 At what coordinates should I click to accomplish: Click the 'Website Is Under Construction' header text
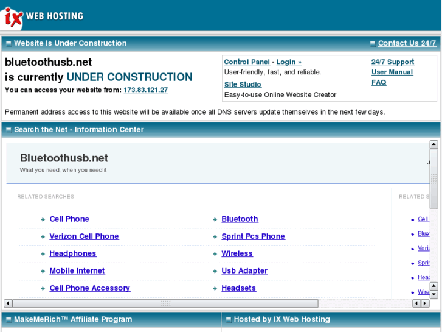pos(71,43)
